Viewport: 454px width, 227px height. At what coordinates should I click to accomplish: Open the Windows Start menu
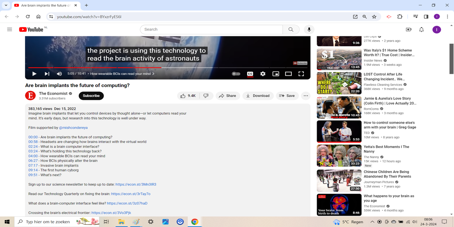(6, 222)
